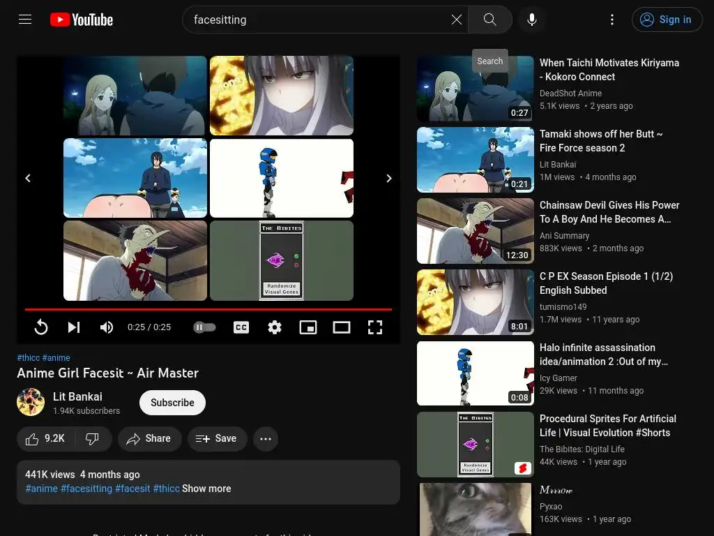
Task: Toggle the autoplay switch
Action: click(204, 327)
